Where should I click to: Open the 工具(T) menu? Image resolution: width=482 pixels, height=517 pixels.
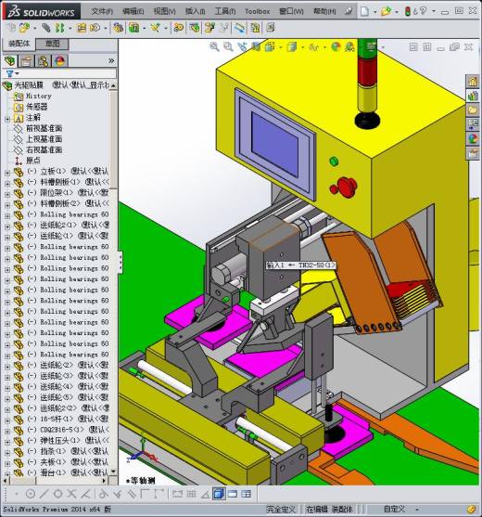225,11
